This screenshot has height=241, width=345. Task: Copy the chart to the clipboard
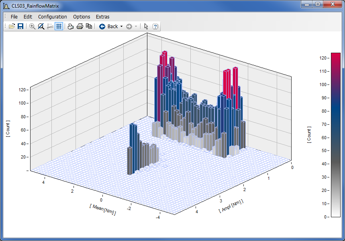89,27
